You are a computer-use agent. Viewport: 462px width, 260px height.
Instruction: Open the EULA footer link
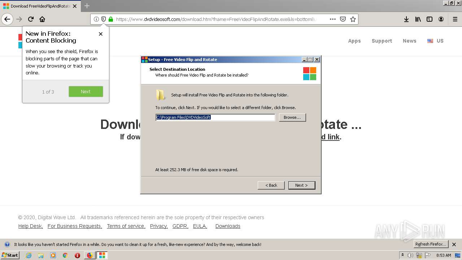[200, 226]
